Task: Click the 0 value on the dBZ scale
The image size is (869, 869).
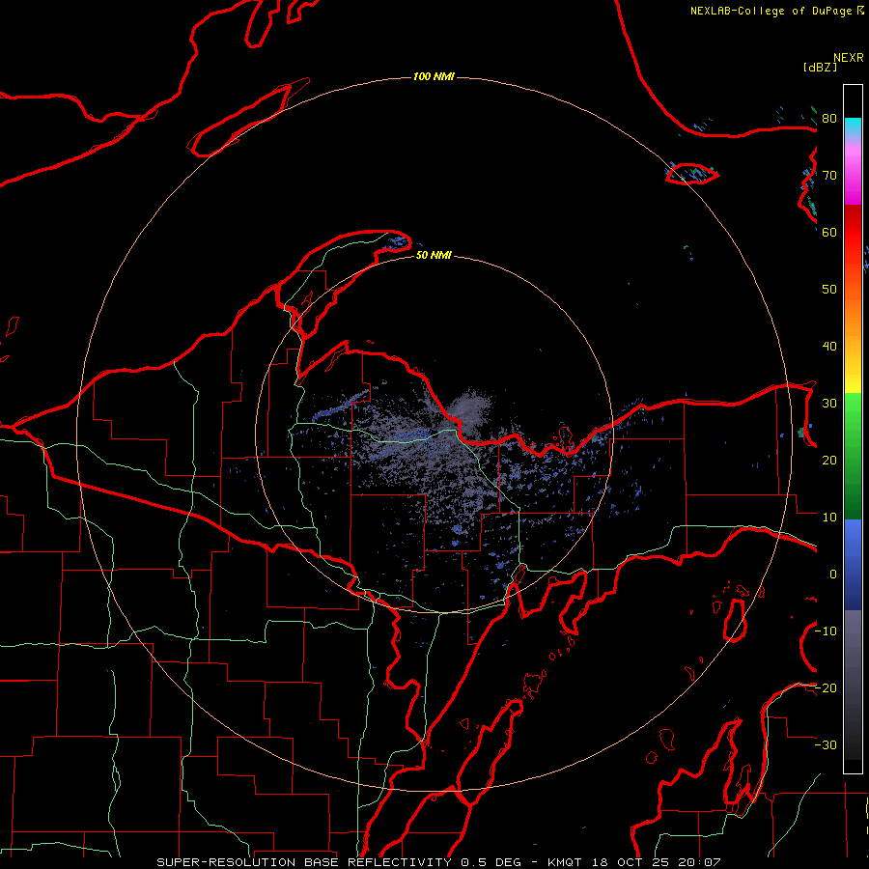Action: click(x=833, y=575)
